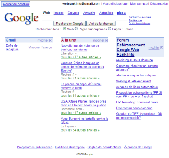Expand the plus » menu
Viewport: 169px width, 158px height.
pyautogui.click(x=121, y=13)
